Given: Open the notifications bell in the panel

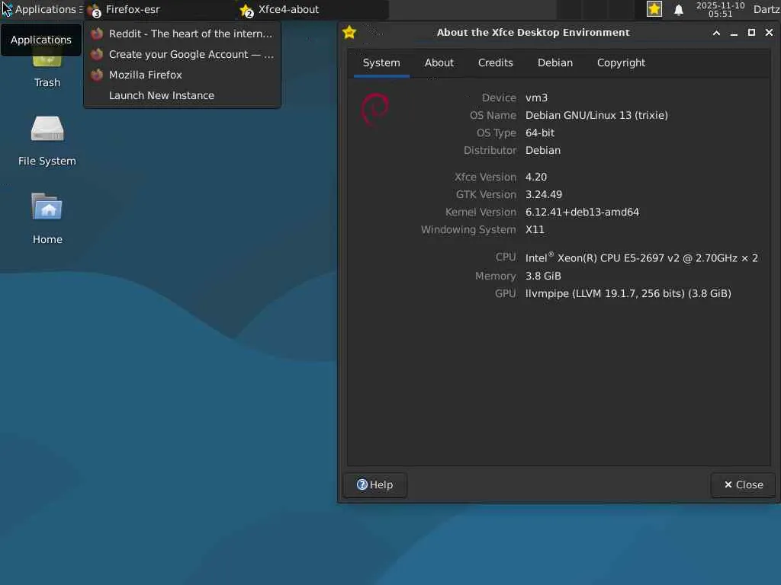Looking at the screenshot, I should (678, 9).
